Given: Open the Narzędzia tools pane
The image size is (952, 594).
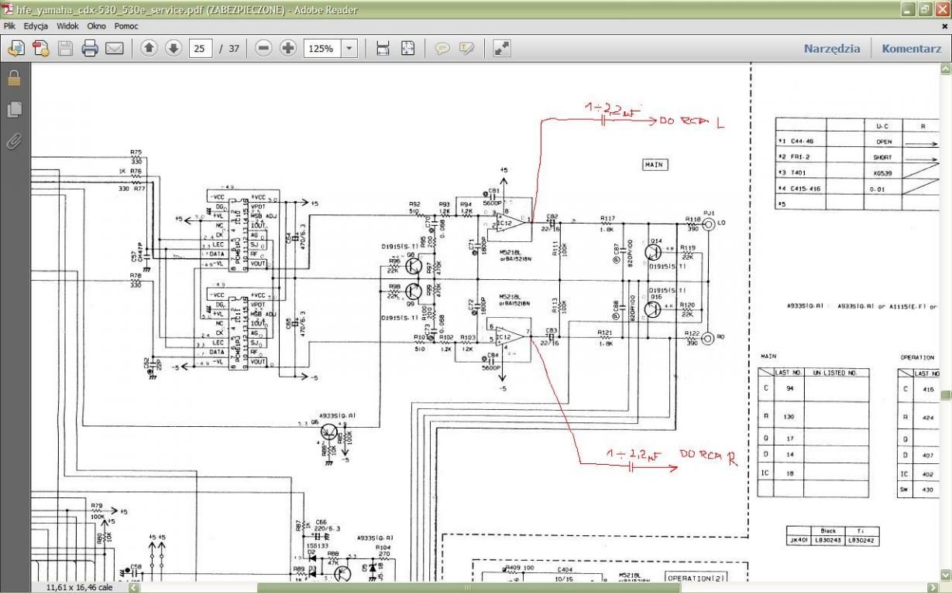Looking at the screenshot, I should coord(832,49).
